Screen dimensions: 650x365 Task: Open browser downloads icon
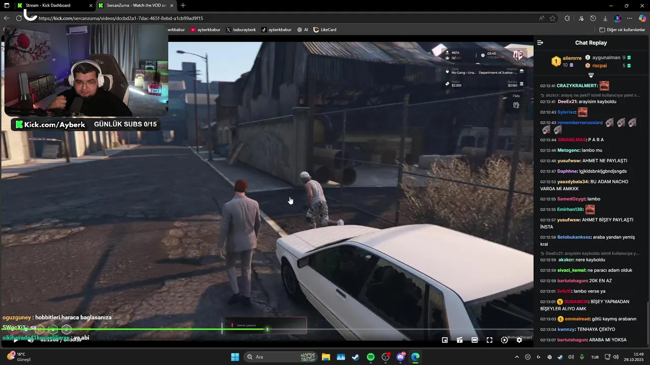(x=605, y=18)
